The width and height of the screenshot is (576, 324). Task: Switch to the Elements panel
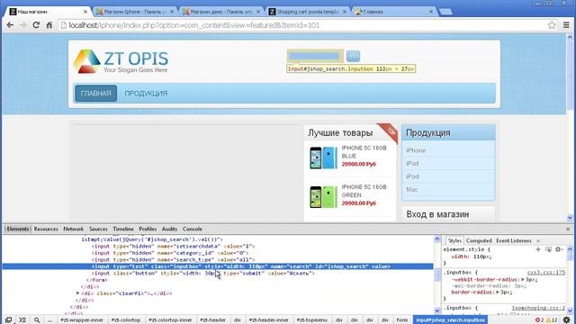[x=18, y=229]
